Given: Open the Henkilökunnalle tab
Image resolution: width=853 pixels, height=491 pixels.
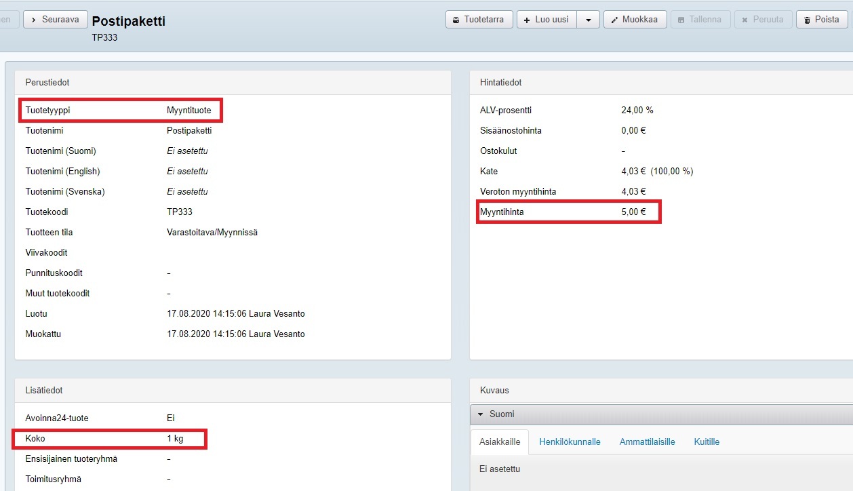Looking at the screenshot, I should (x=570, y=441).
